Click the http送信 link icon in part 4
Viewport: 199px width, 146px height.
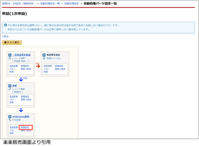(x=10, y=120)
